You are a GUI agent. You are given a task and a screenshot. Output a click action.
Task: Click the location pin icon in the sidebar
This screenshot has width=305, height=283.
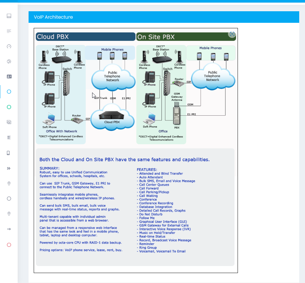click(x=9, y=183)
